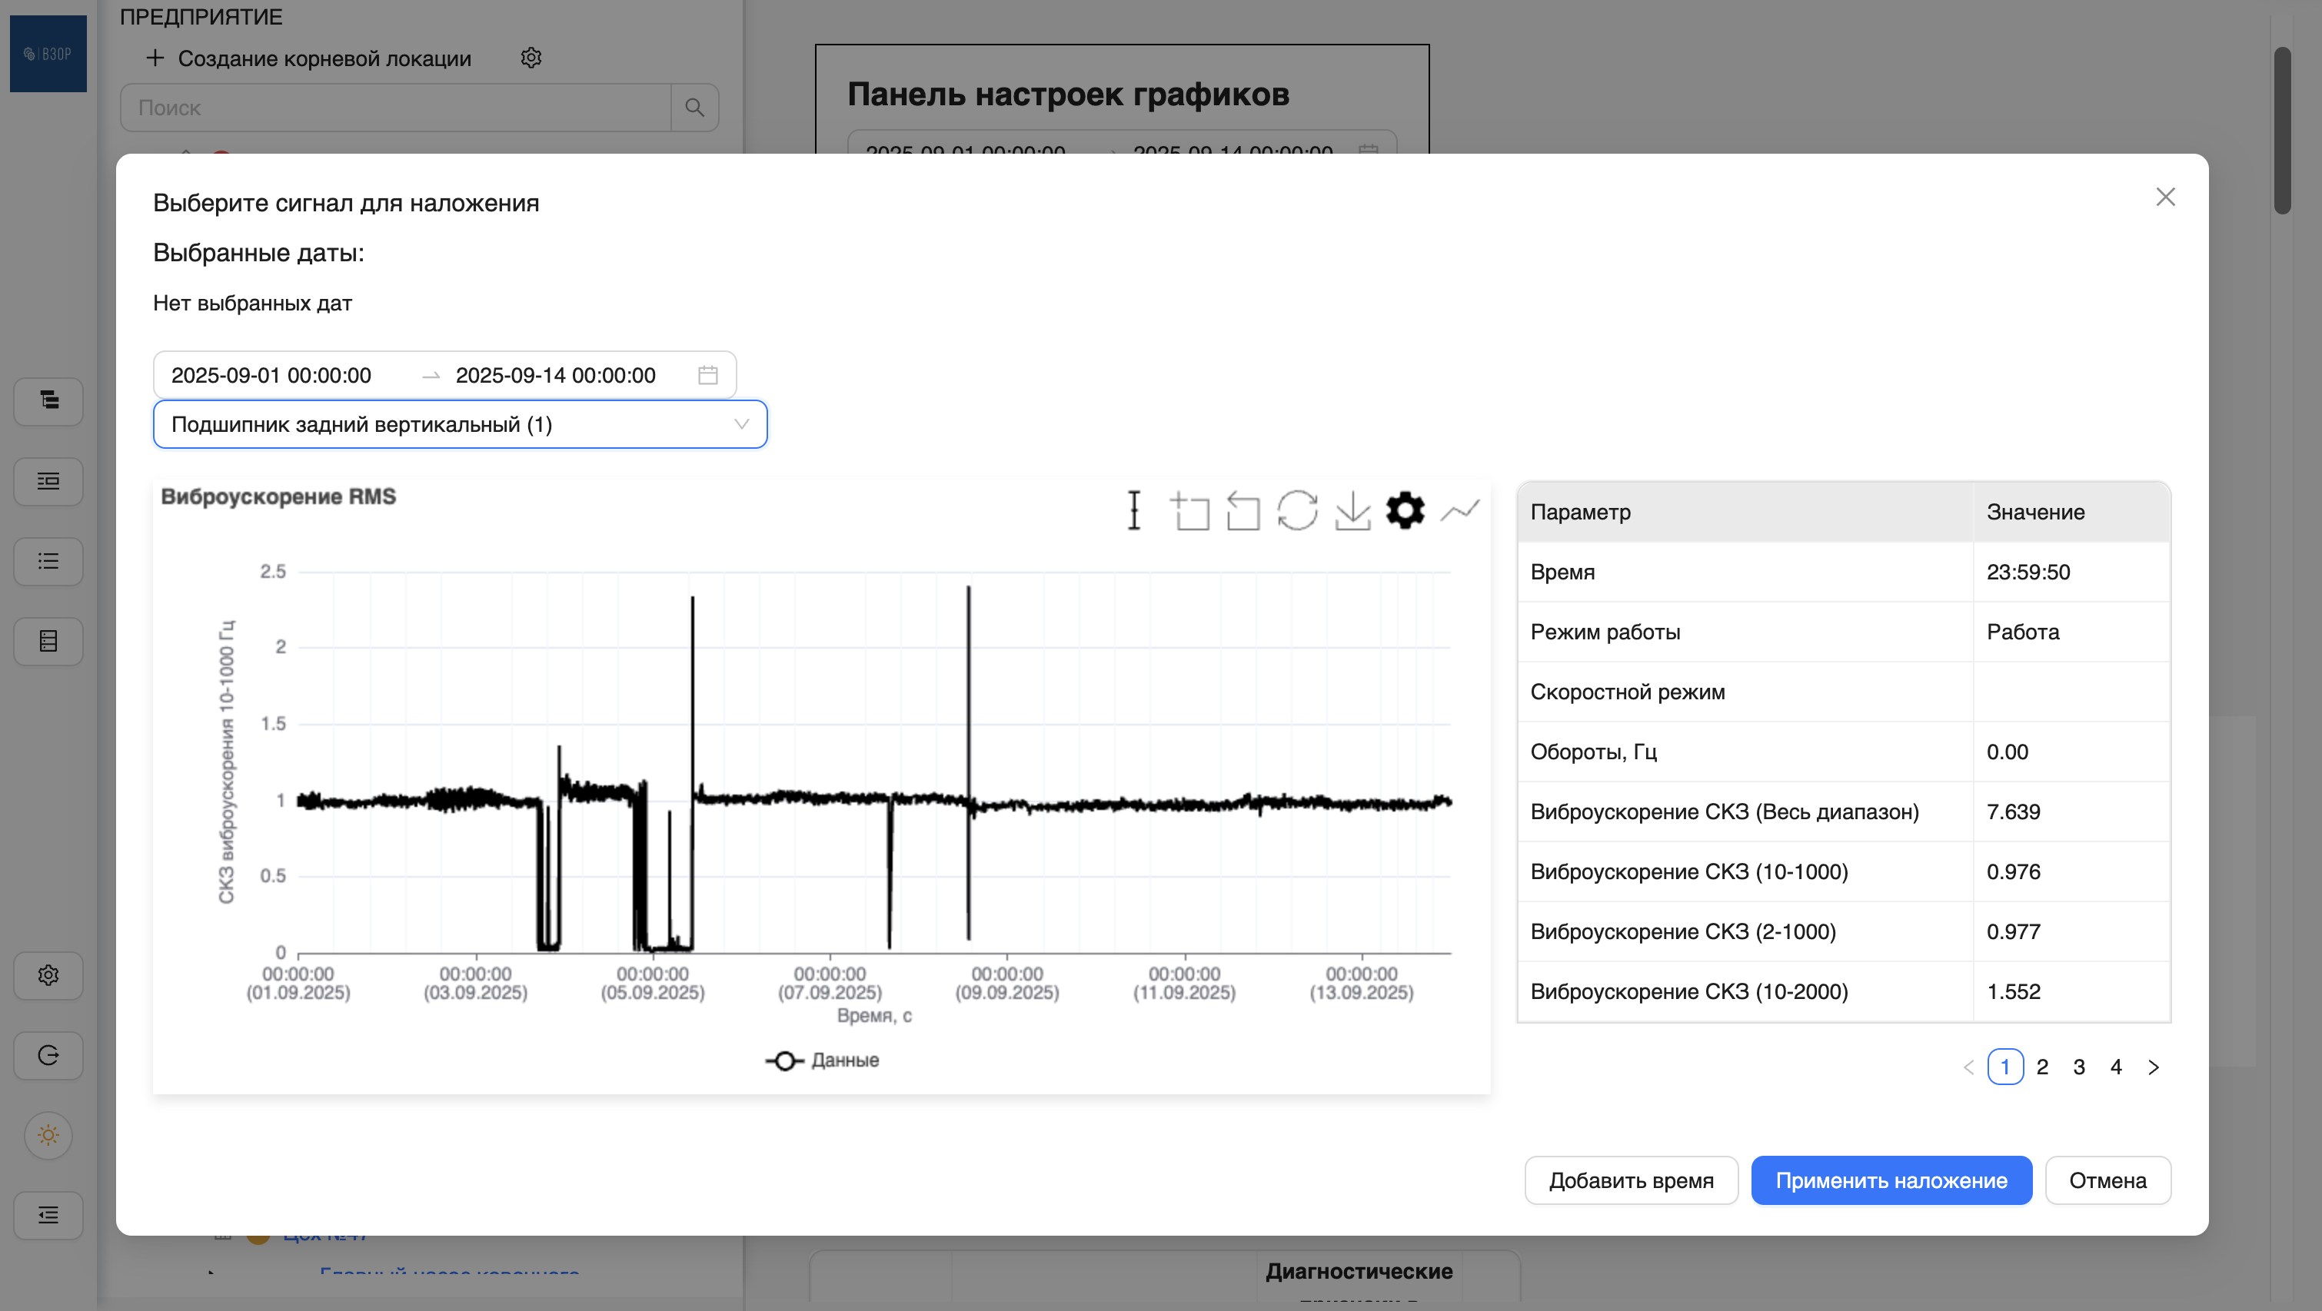
Task: Click the Применить наложение button
Action: pos(1890,1180)
